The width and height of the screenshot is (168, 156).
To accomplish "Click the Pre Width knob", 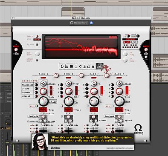I will click(37, 54).
